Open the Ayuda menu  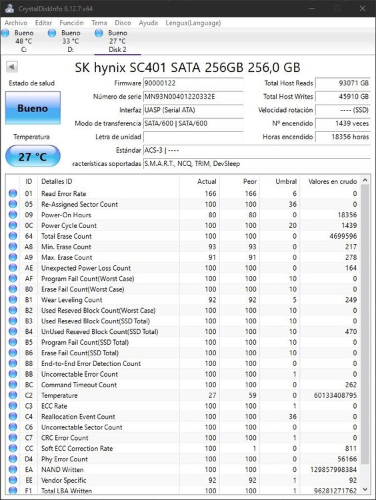click(x=148, y=23)
